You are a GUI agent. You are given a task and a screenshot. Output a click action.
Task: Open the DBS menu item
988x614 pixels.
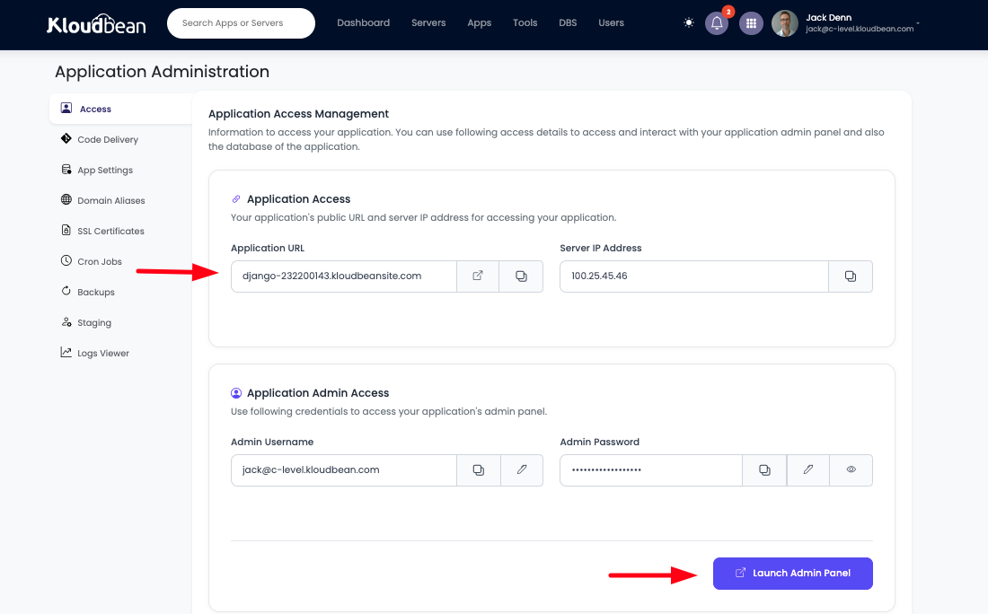click(x=568, y=22)
